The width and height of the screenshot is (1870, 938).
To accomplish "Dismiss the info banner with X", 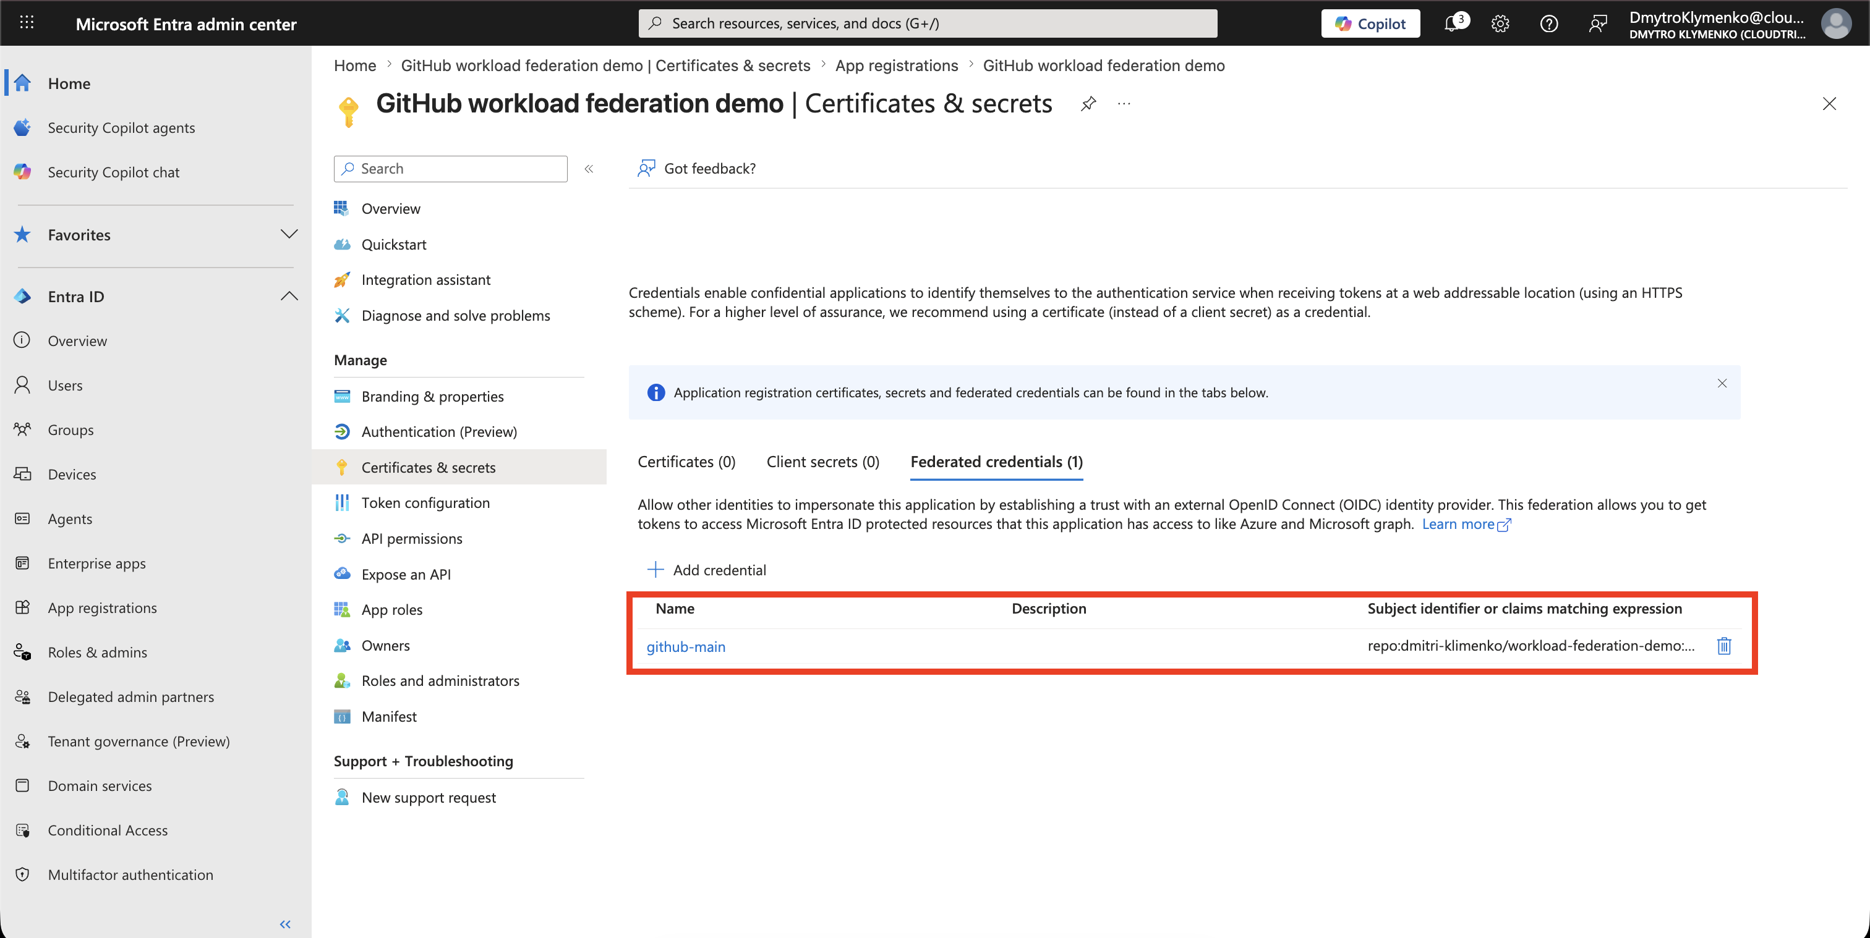I will (1721, 383).
